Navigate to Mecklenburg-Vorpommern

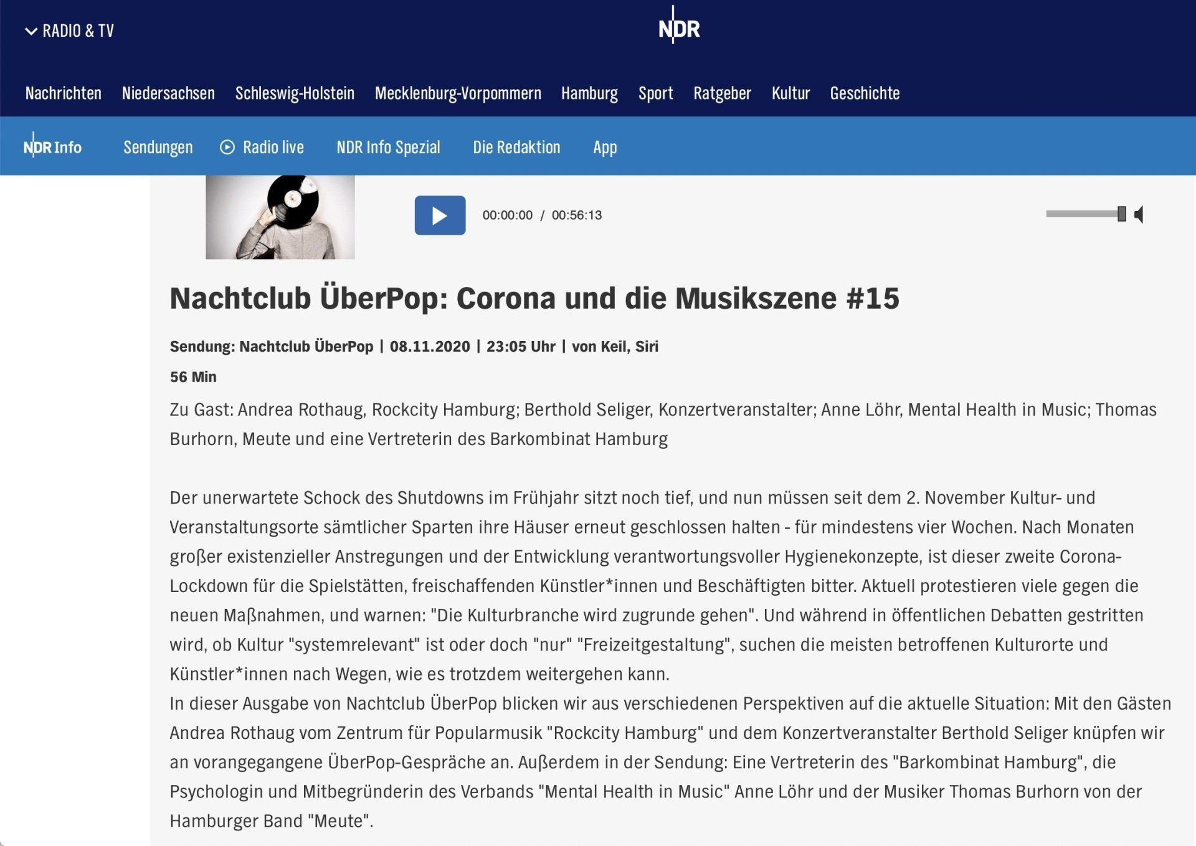458,93
